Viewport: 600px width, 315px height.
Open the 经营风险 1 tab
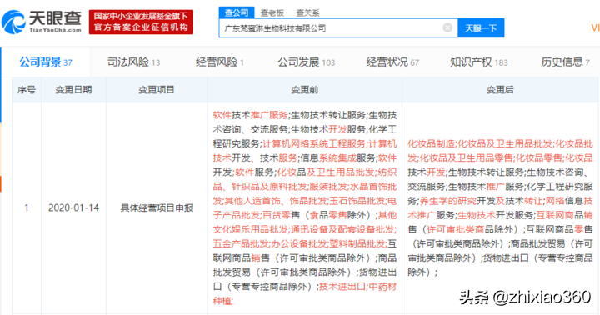click(x=220, y=62)
